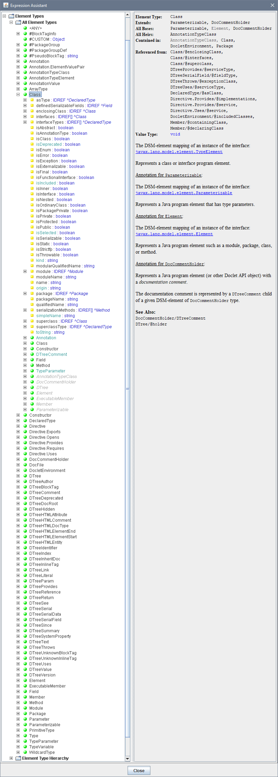
Task: Click the green icon beside DocletEnvironment
Action: click(x=25, y=471)
